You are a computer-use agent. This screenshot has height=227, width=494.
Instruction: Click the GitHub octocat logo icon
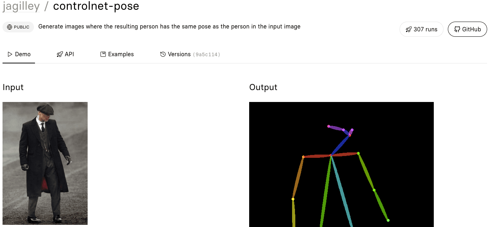pos(457,30)
